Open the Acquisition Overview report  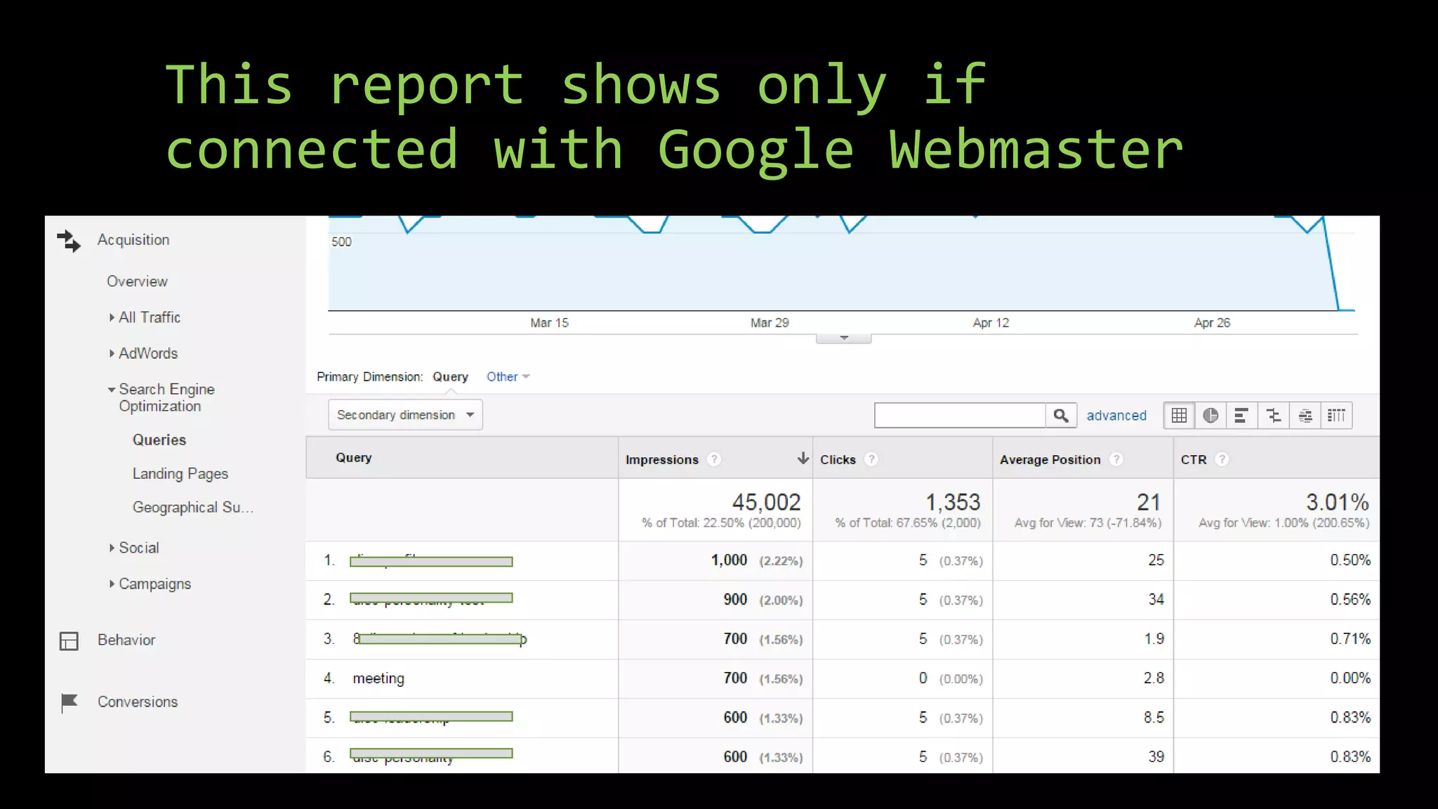137,282
